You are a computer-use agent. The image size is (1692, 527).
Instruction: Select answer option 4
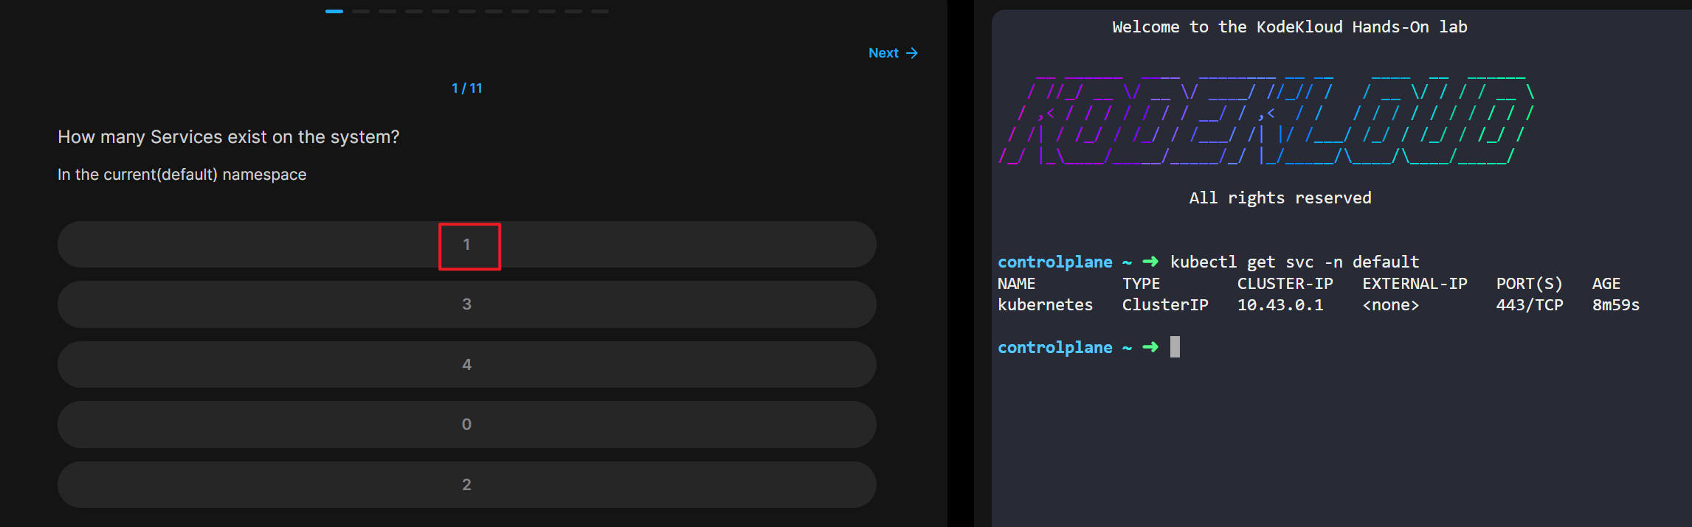coord(467,365)
